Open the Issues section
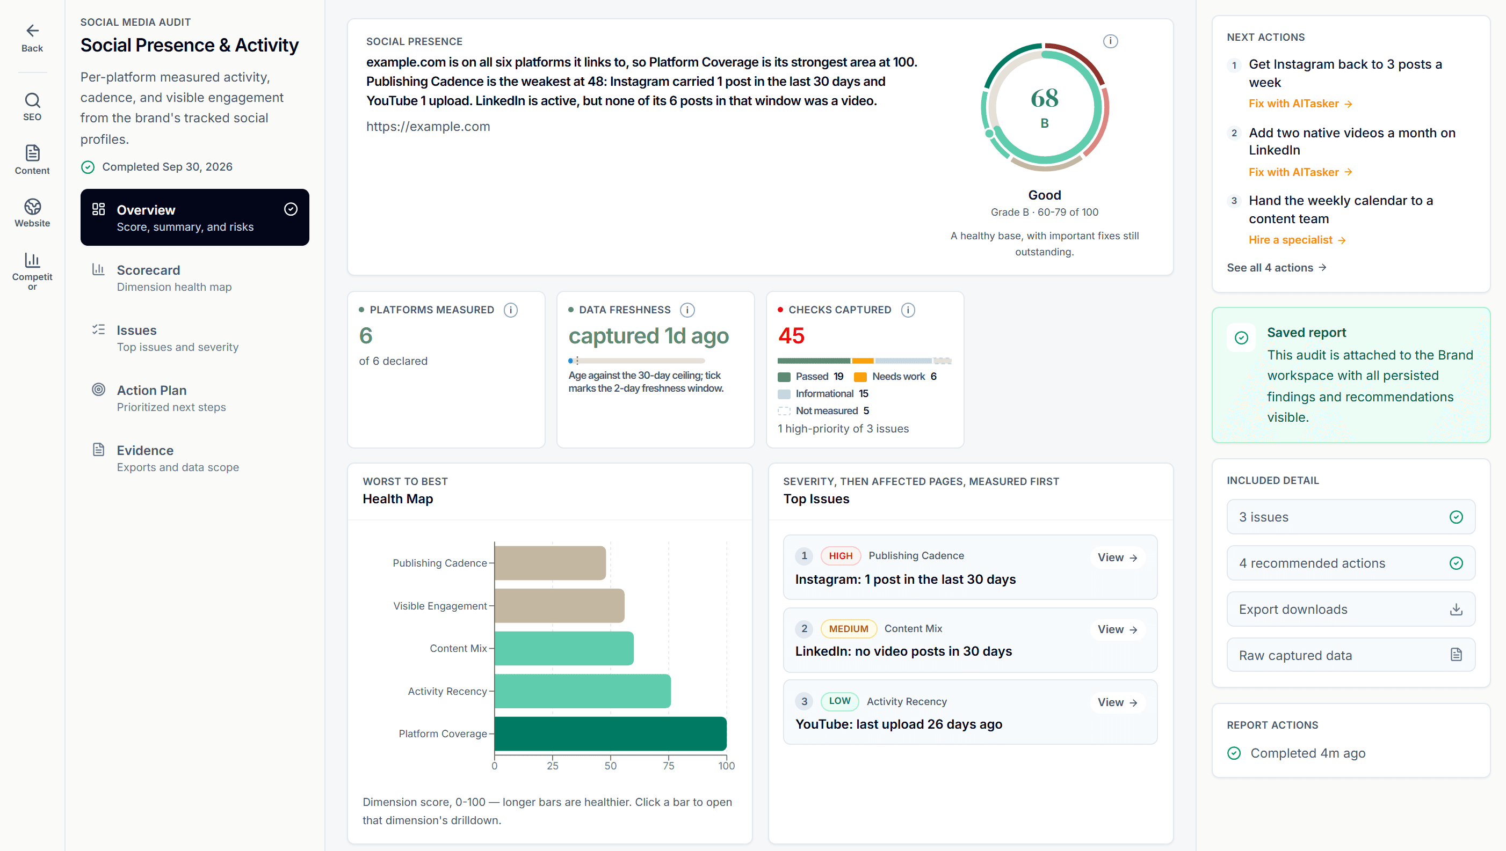The height and width of the screenshot is (851, 1506). click(x=194, y=338)
